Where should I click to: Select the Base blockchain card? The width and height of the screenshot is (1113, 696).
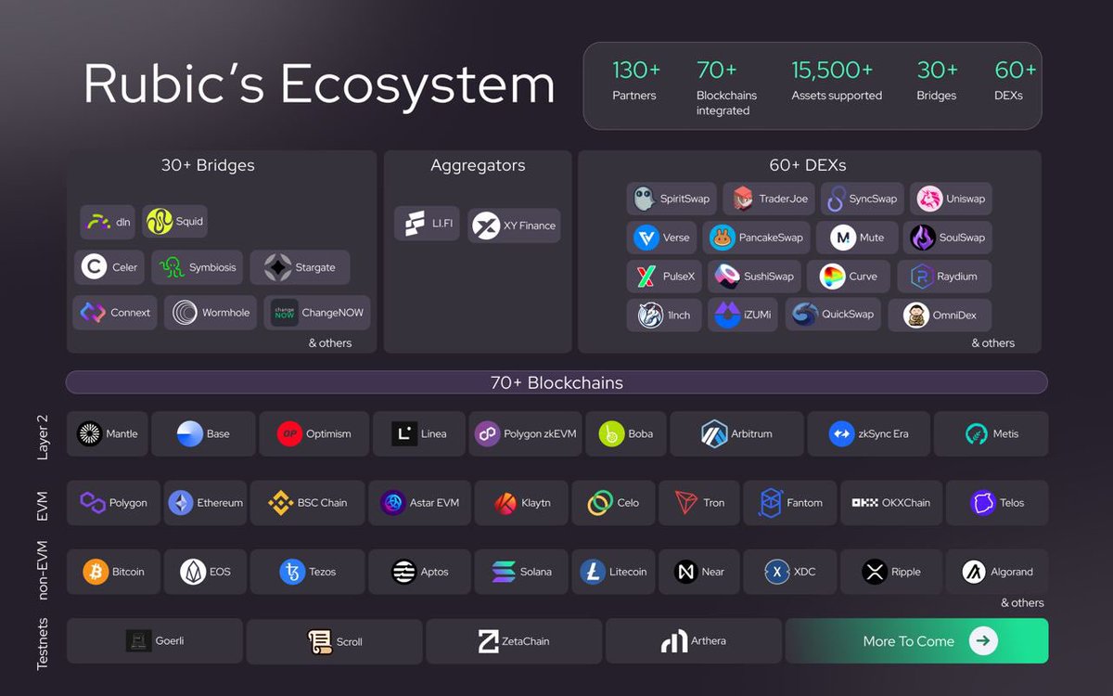[x=203, y=433]
